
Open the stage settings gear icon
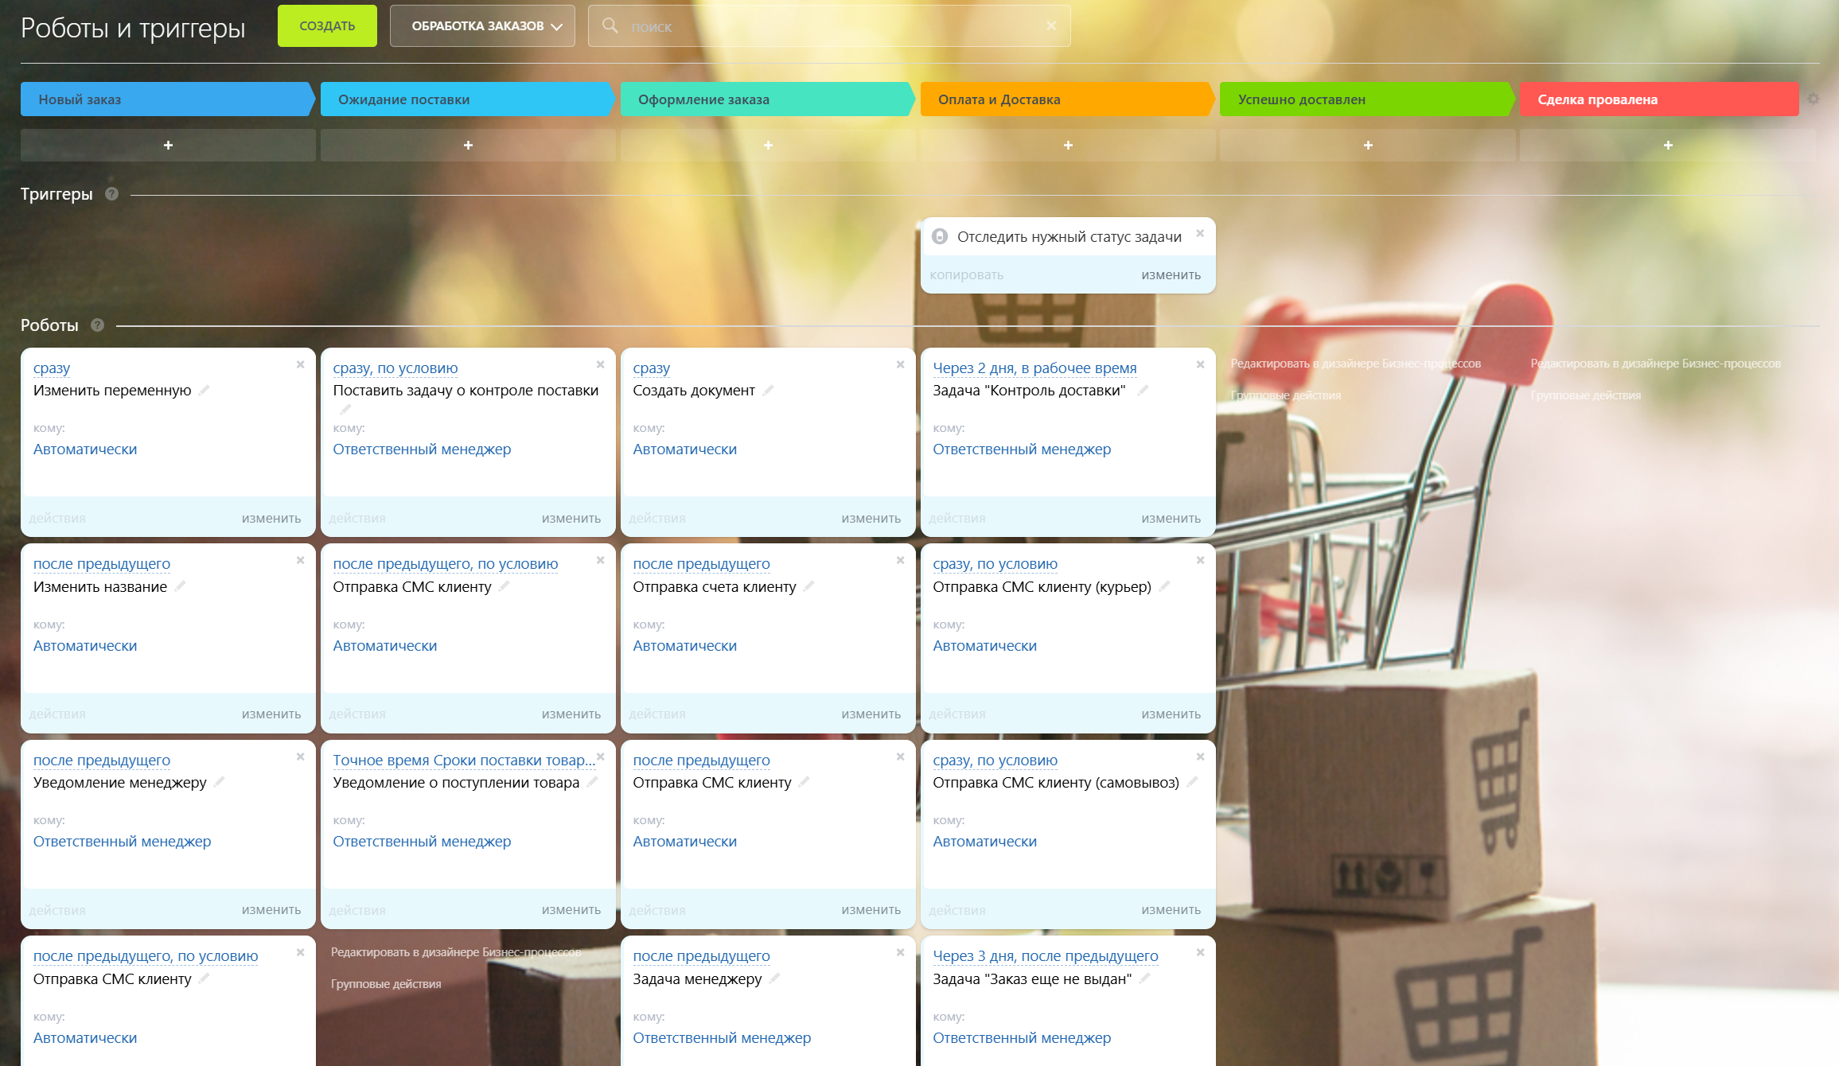pyautogui.click(x=1814, y=99)
